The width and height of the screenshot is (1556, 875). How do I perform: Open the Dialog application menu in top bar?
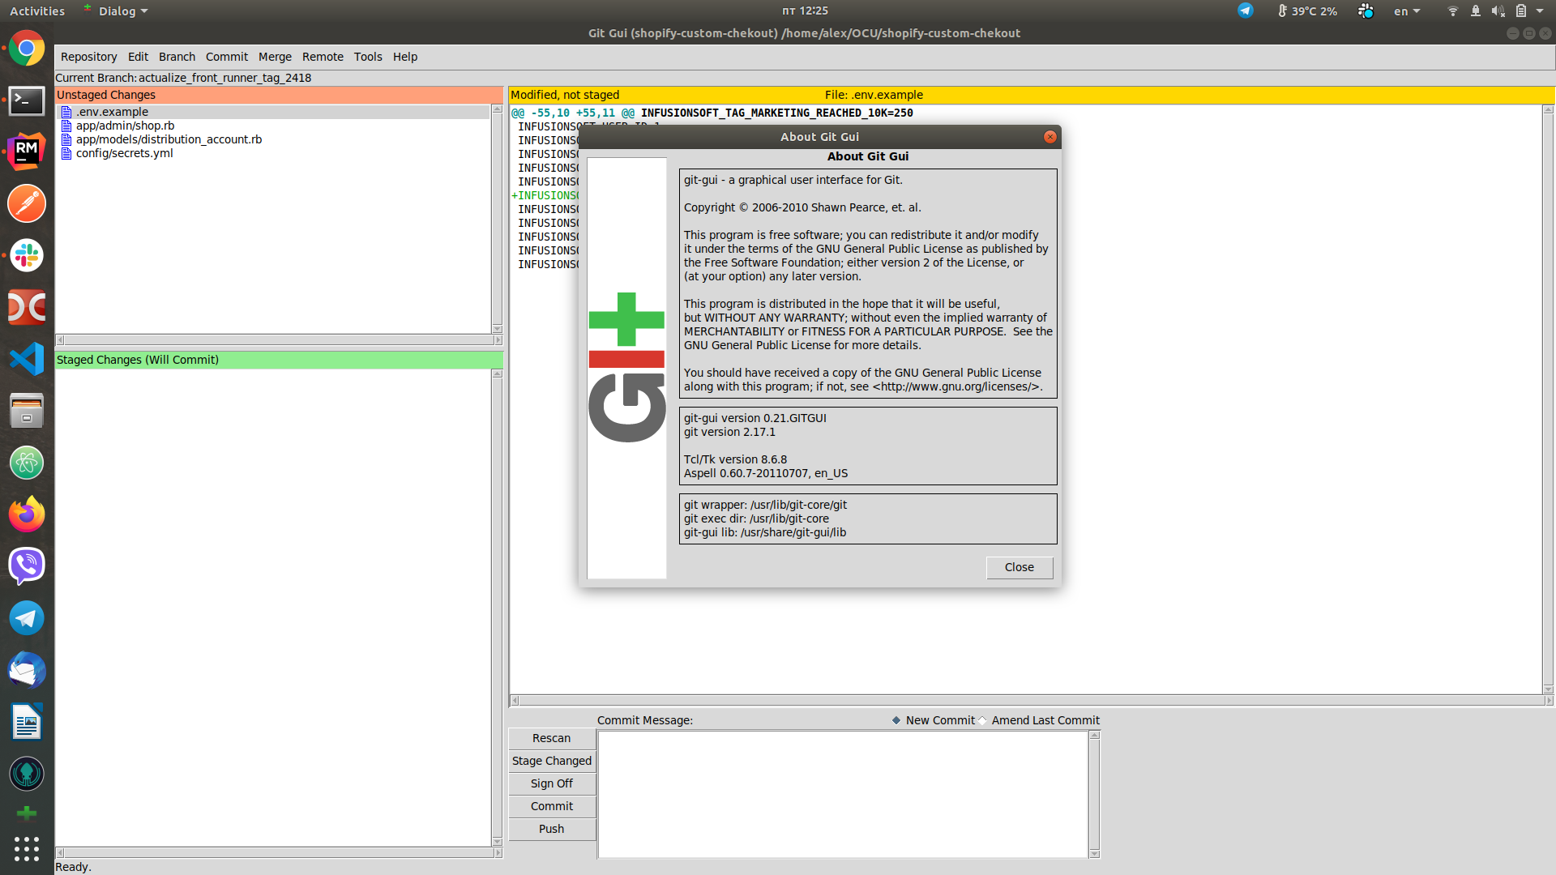point(116,11)
